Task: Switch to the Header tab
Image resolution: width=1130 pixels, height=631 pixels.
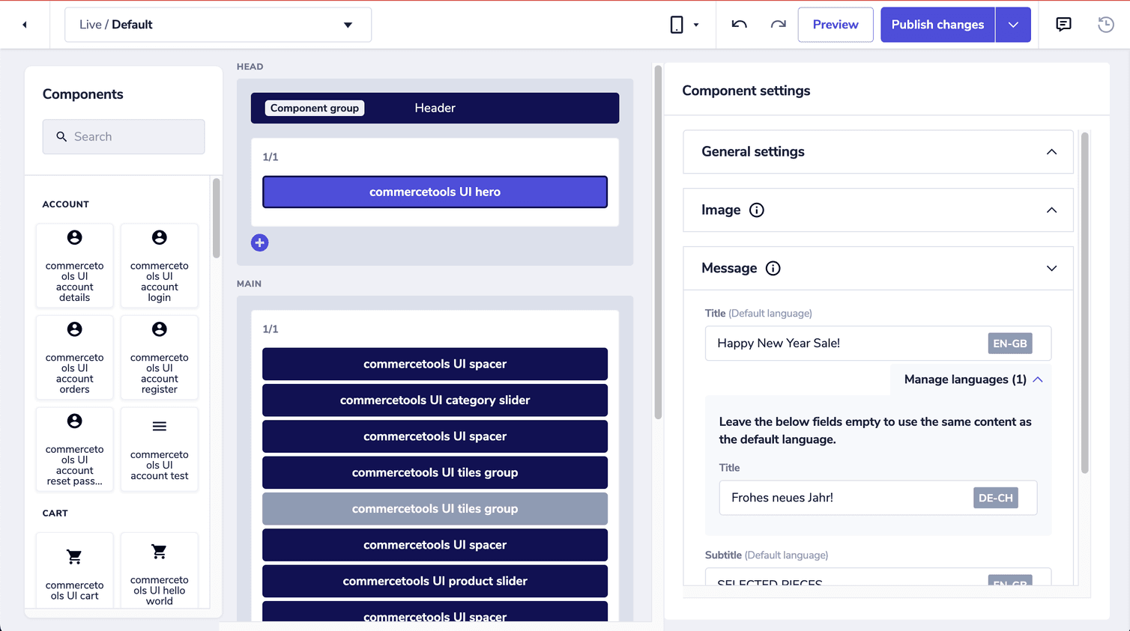Action: click(435, 107)
